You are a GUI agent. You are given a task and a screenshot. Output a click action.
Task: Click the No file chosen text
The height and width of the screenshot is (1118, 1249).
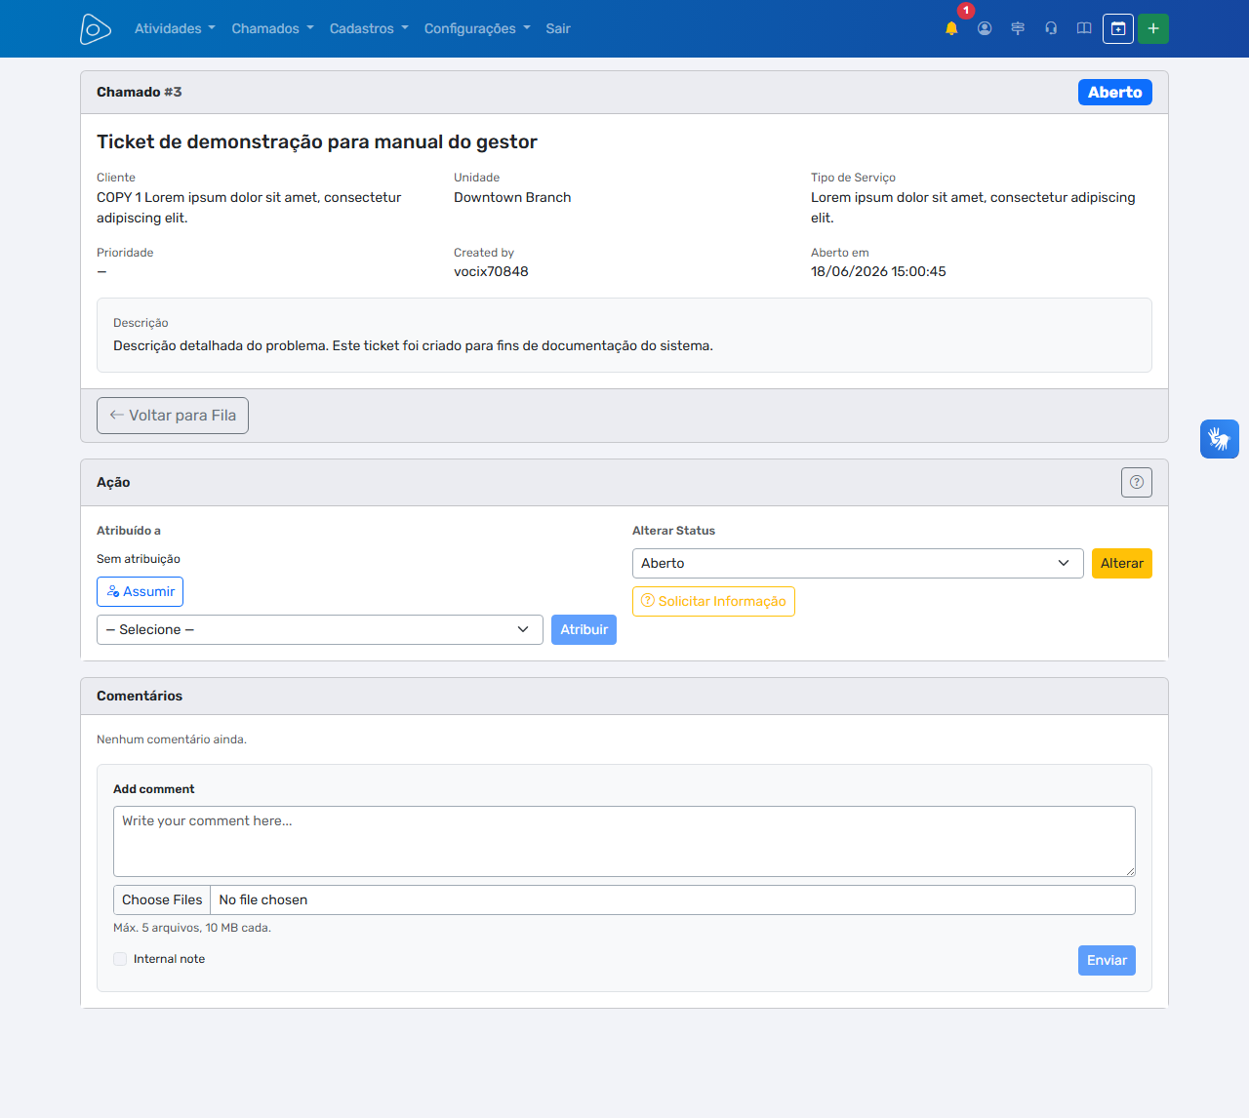263,899
